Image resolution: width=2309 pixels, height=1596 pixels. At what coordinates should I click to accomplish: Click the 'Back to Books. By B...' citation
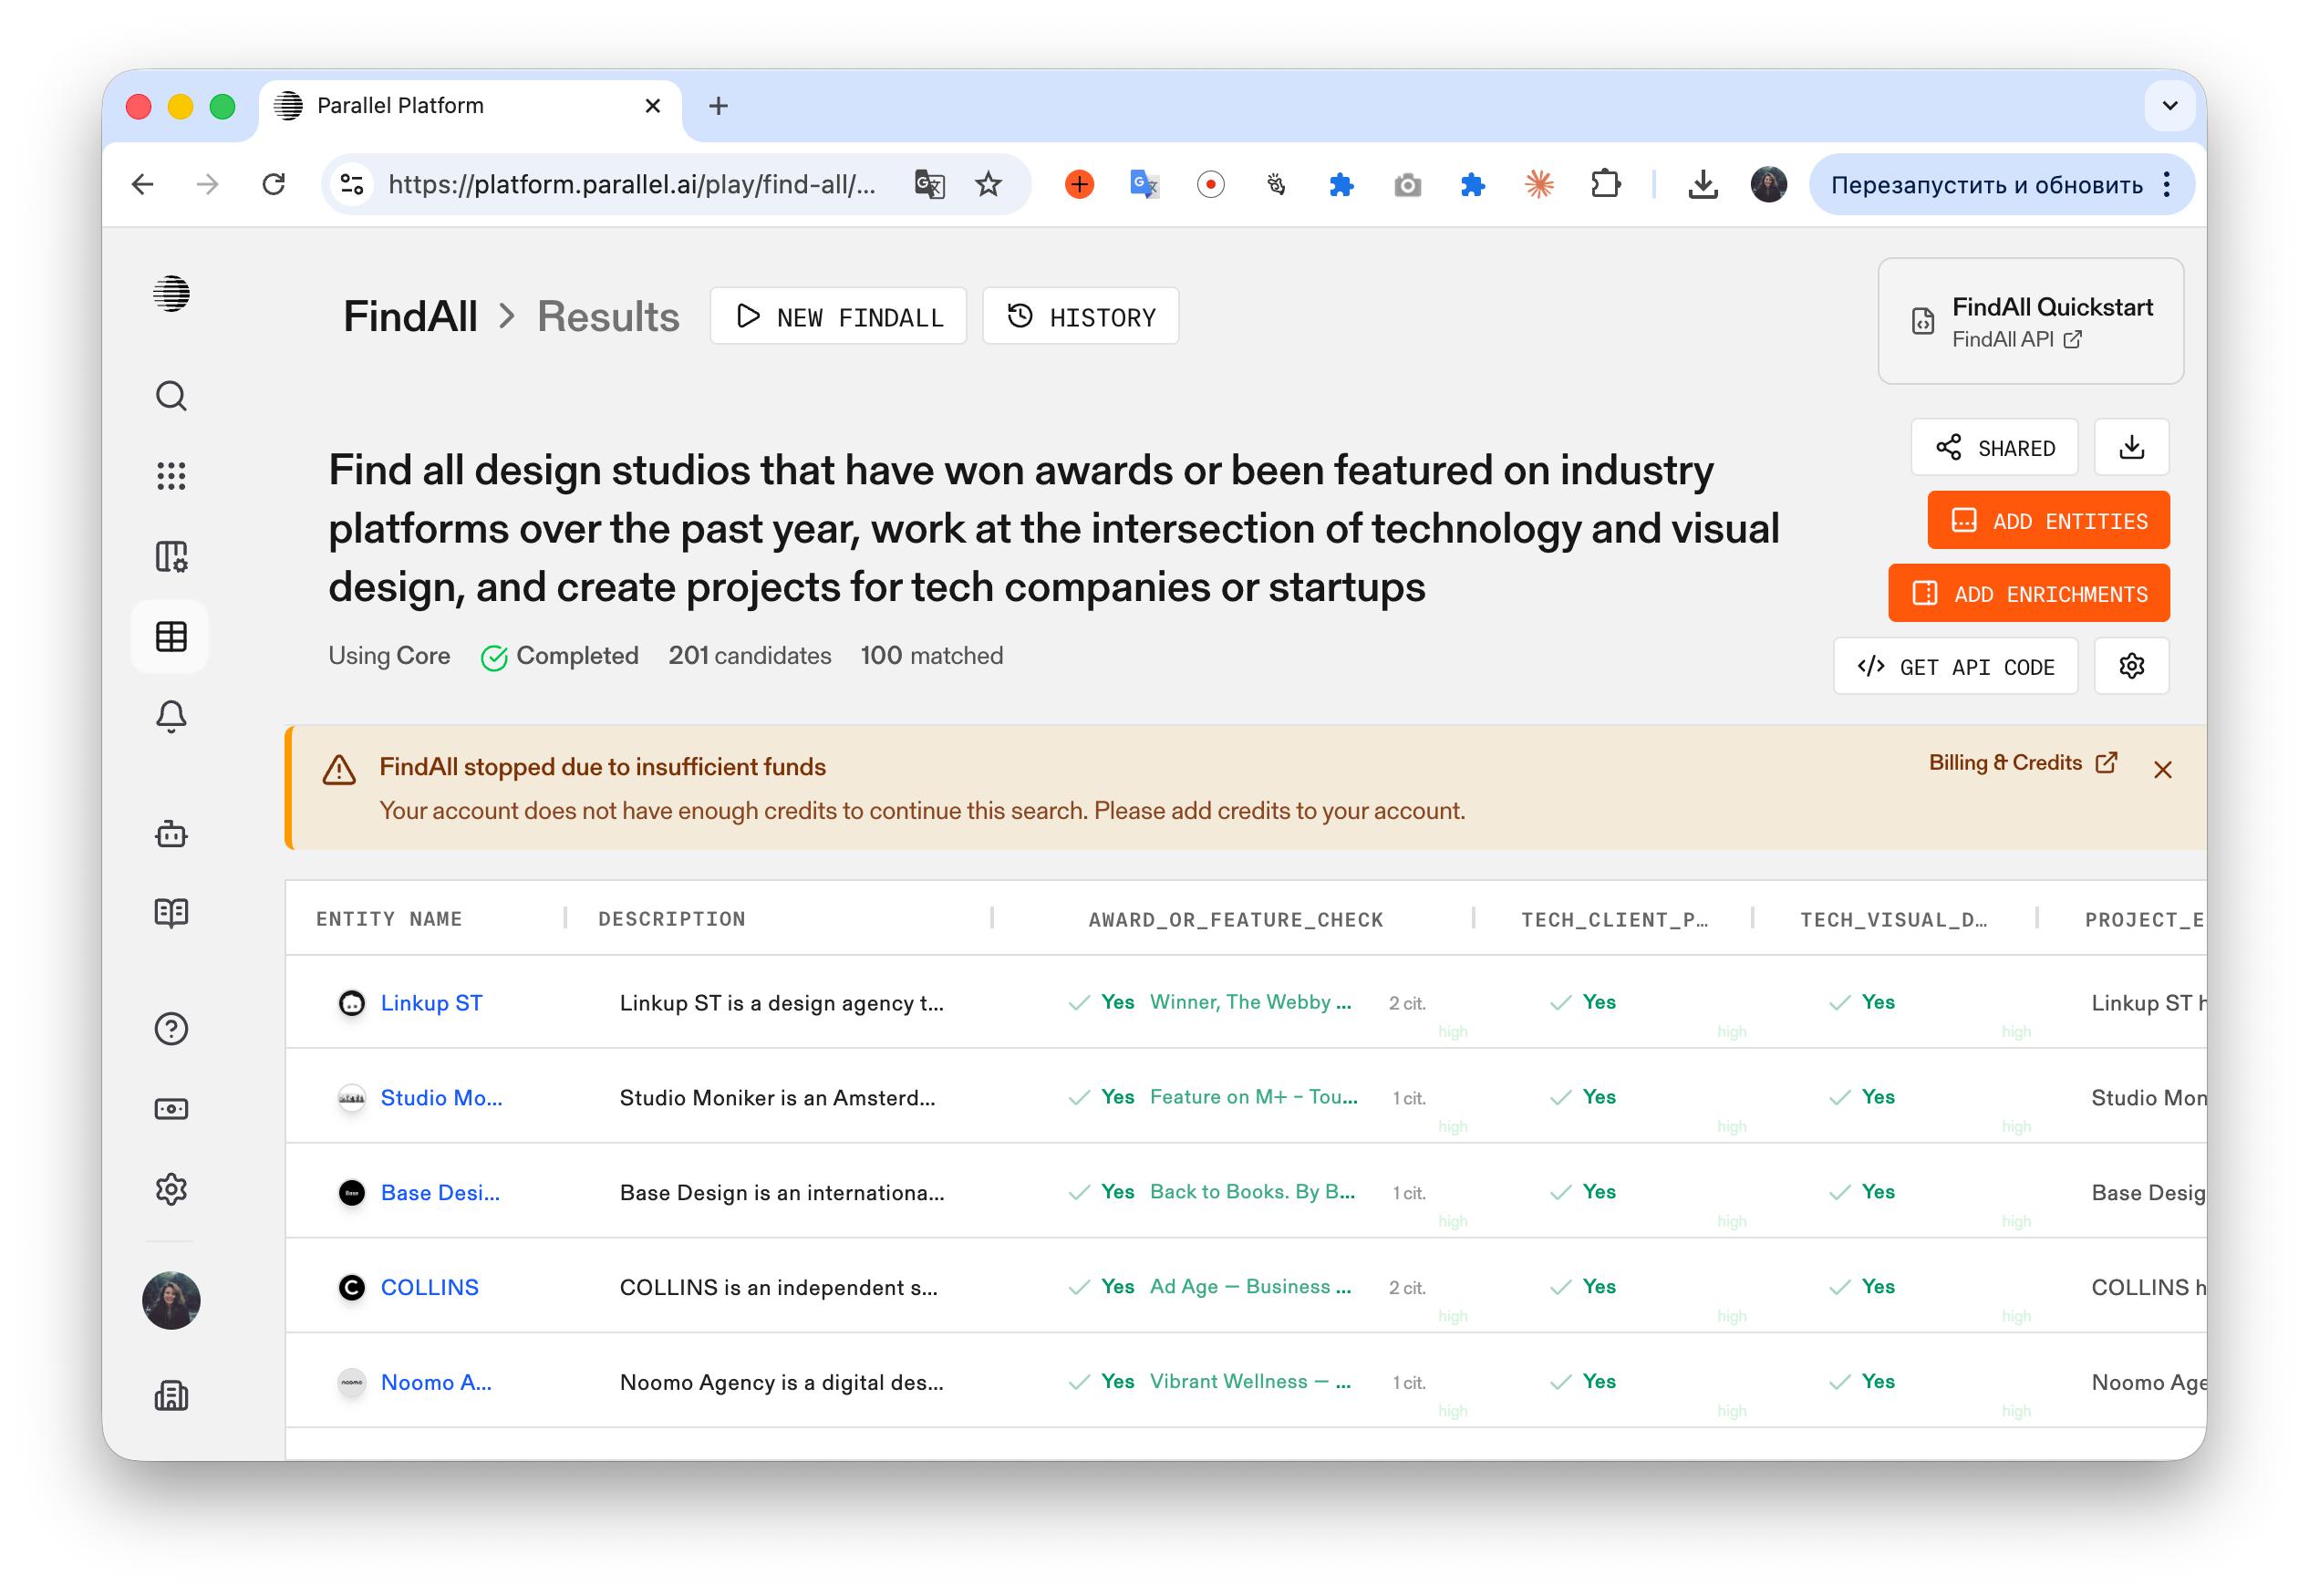(1252, 1192)
